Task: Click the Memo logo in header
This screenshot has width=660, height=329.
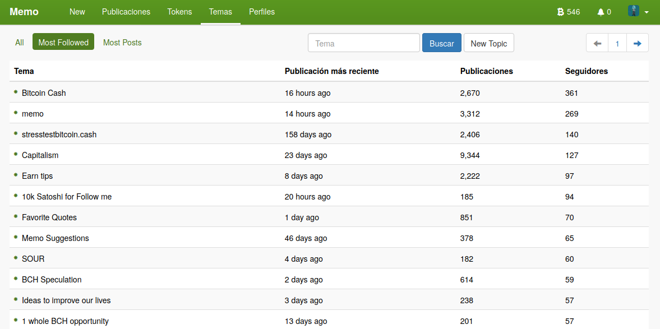Action: (x=24, y=12)
